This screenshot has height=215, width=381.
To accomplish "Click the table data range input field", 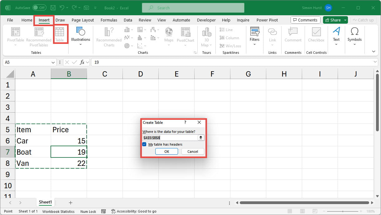I will (170, 138).
